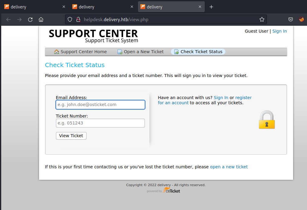The width and height of the screenshot is (307, 210).
Task: Open a new browser tab
Action: (x=211, y=7)
